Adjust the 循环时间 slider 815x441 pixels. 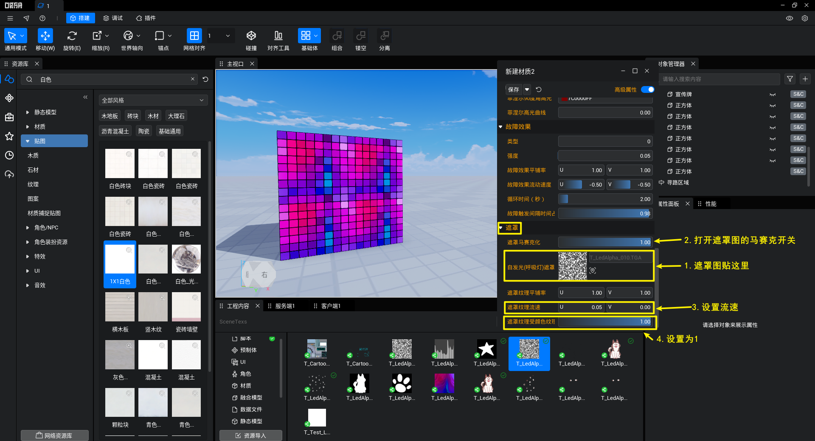pyautogui.click(x=605, y=199)
